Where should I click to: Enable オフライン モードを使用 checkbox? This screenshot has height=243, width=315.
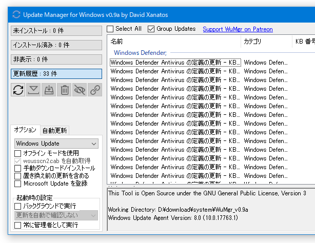click(x=17, y=153)
